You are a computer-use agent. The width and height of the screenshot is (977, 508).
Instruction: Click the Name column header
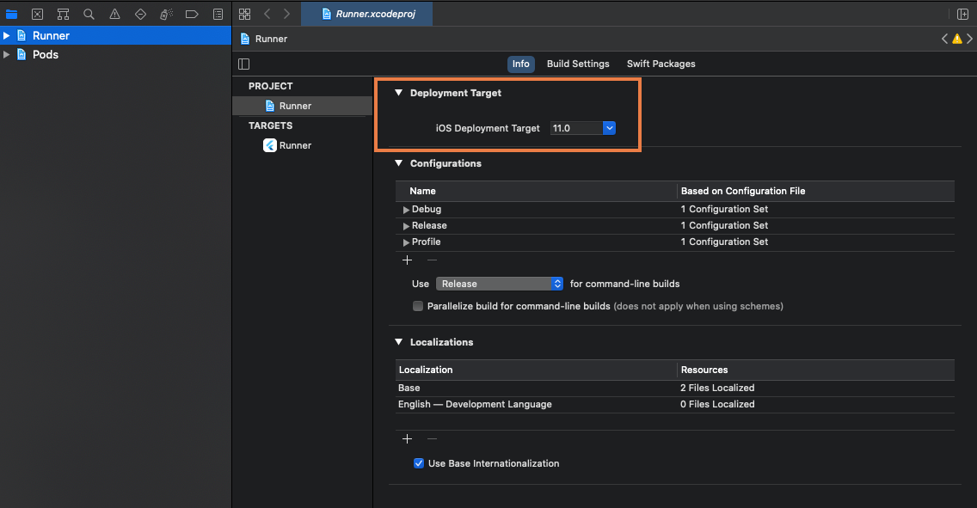coord(537,191)
